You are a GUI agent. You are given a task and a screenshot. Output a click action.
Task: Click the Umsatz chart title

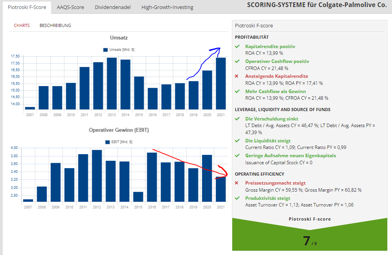(x=119, y=38)
